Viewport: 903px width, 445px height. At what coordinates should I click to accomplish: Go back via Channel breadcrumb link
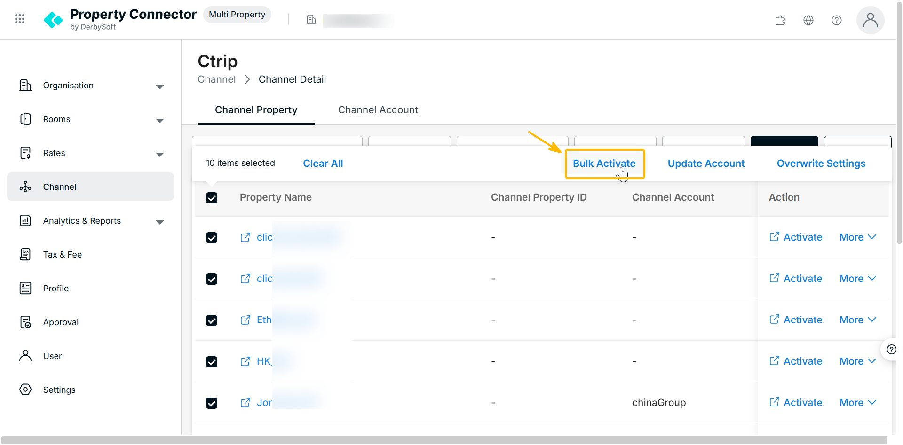point(217,79)
